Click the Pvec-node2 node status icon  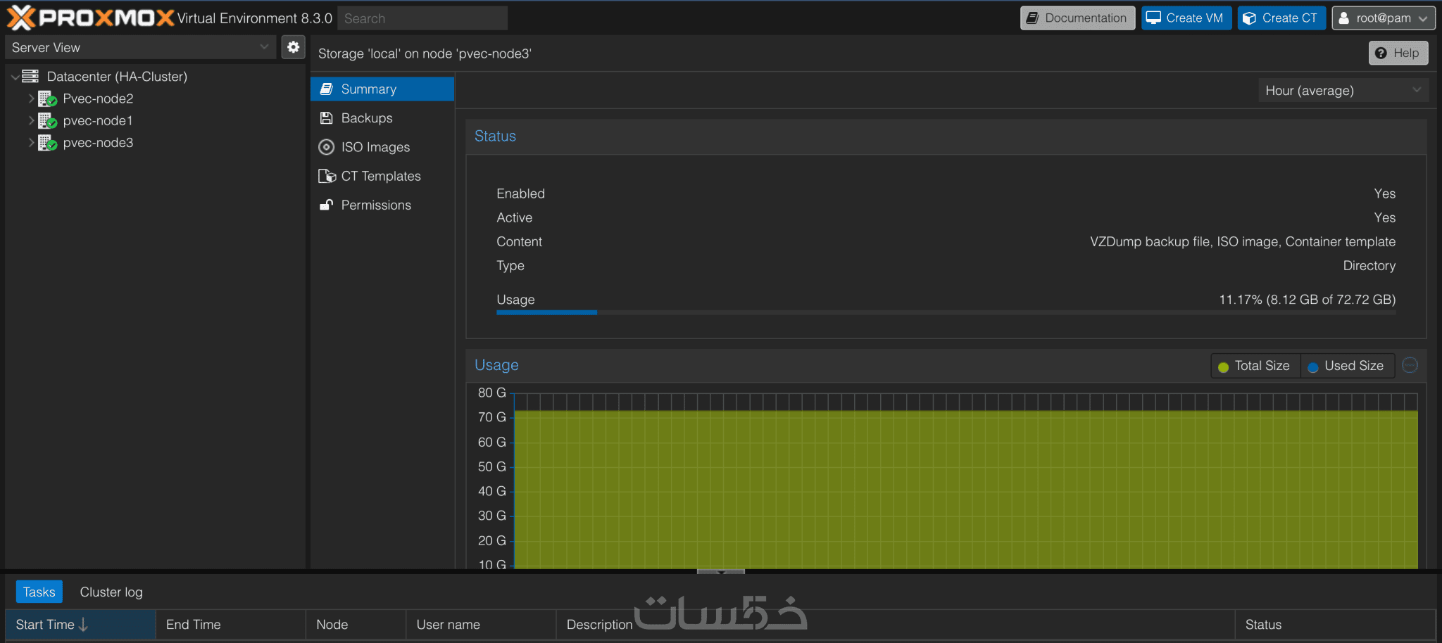pyautogui.click(x=47, y=98)
